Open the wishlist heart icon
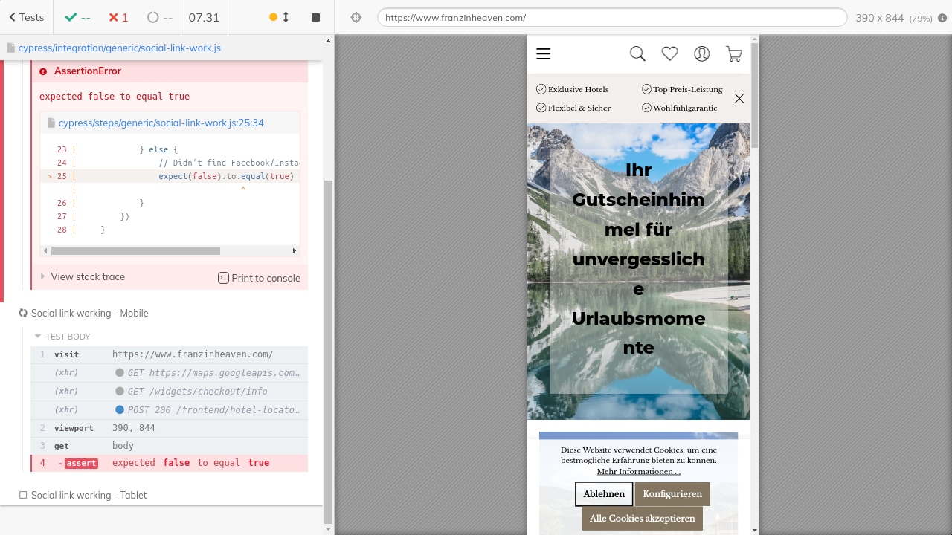This screenshot has width=952, height=535. pos(669,53)
